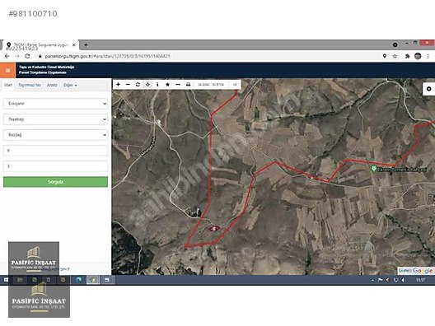
Task: Open the map layer settings gear button
Action: [x=429, y=89]
